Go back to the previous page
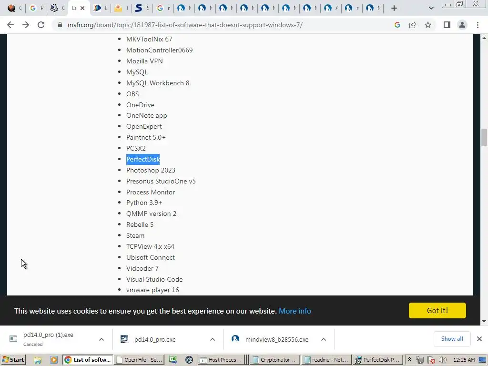The height and width of the screenshot is (366, 488). pos(10,25)
